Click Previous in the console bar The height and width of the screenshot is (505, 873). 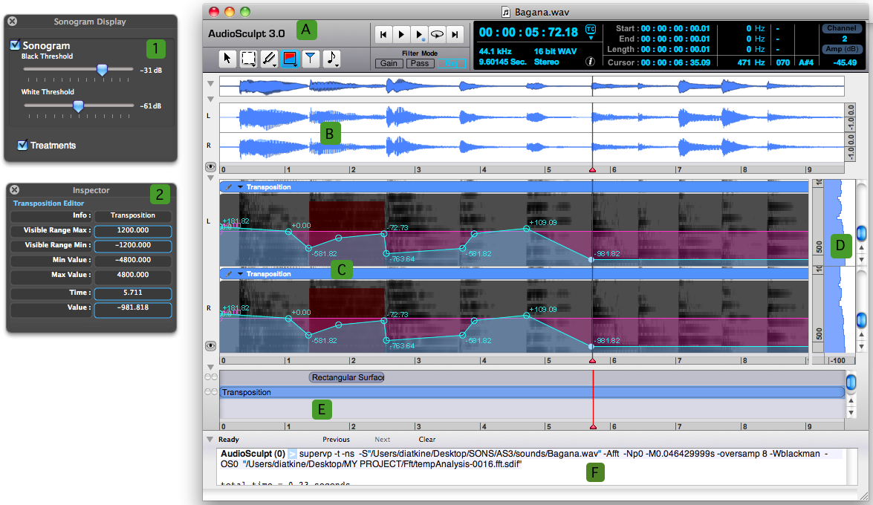pos(336,440)
